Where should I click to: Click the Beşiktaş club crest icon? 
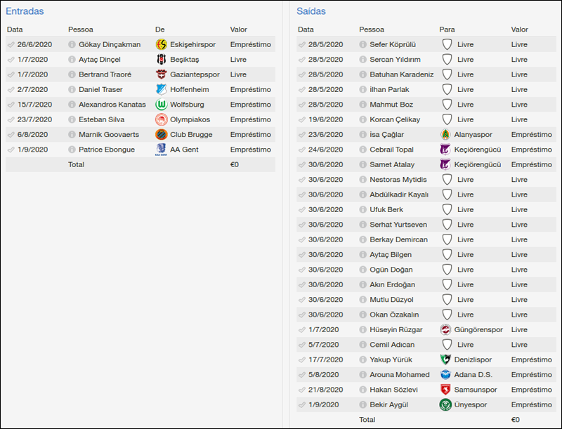click(161, 60)
